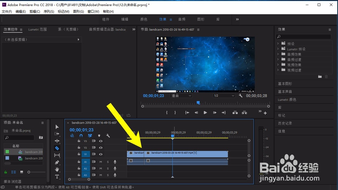
Task: Click the effects panel search field
Action: point(304,36)
